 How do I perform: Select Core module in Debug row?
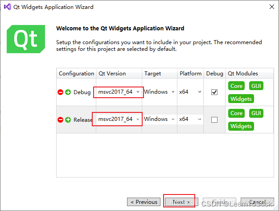click(236, 86)
